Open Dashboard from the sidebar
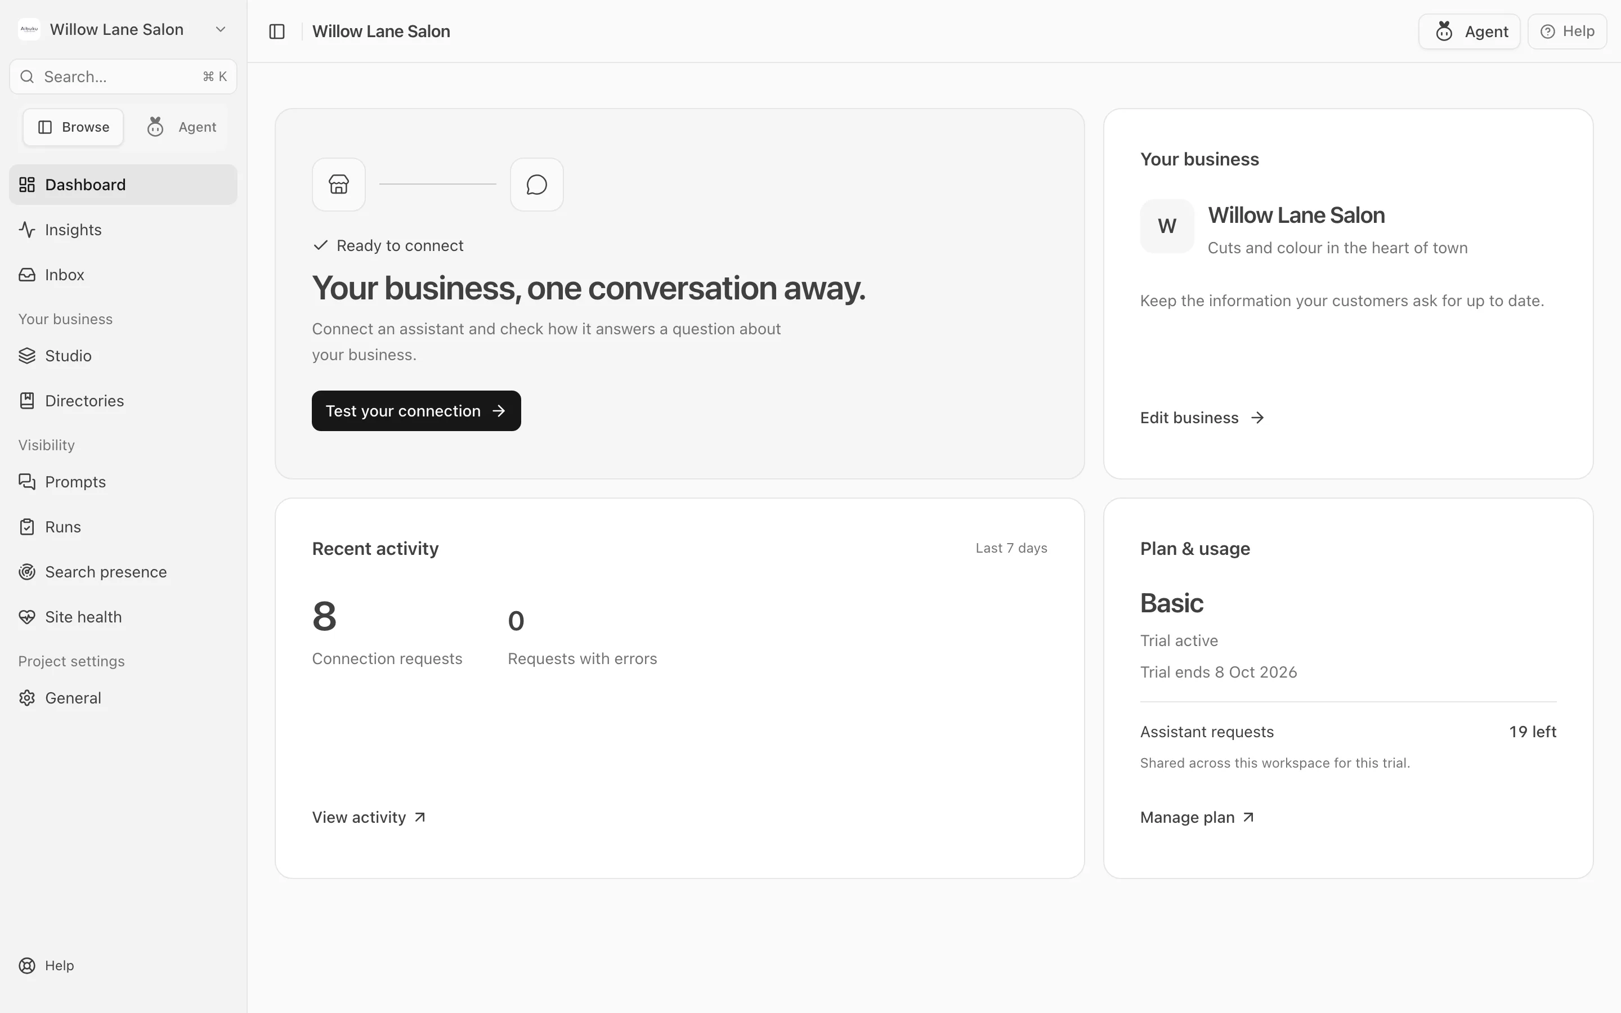This screenshot has height=1013, width=1621. click(x=123, y=184)
